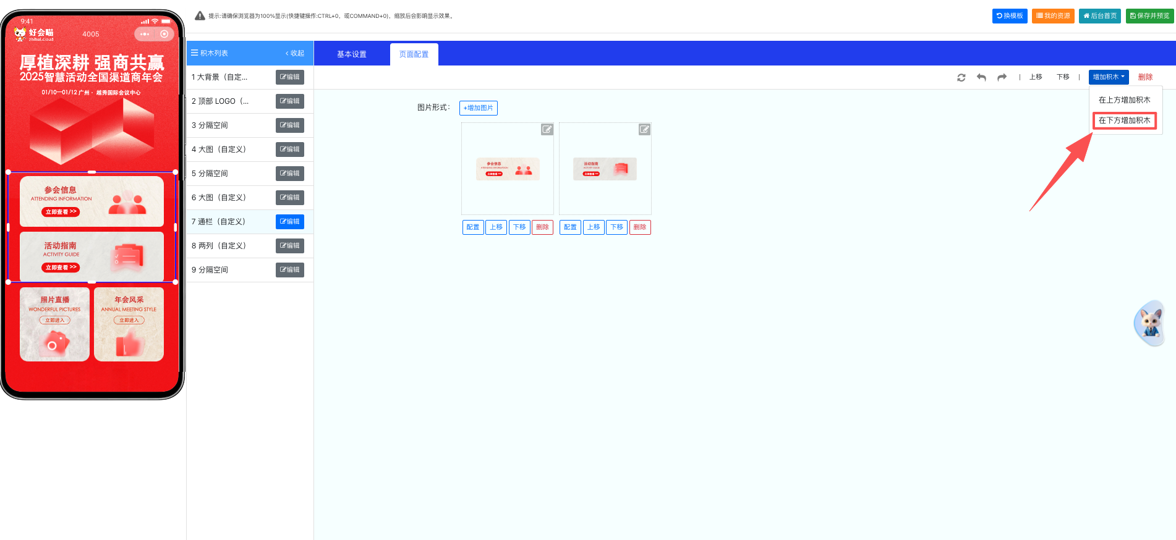Viewport: 1176px width, 540px height.
Task: Open 我的资源 resources button
Action: 1052,16
